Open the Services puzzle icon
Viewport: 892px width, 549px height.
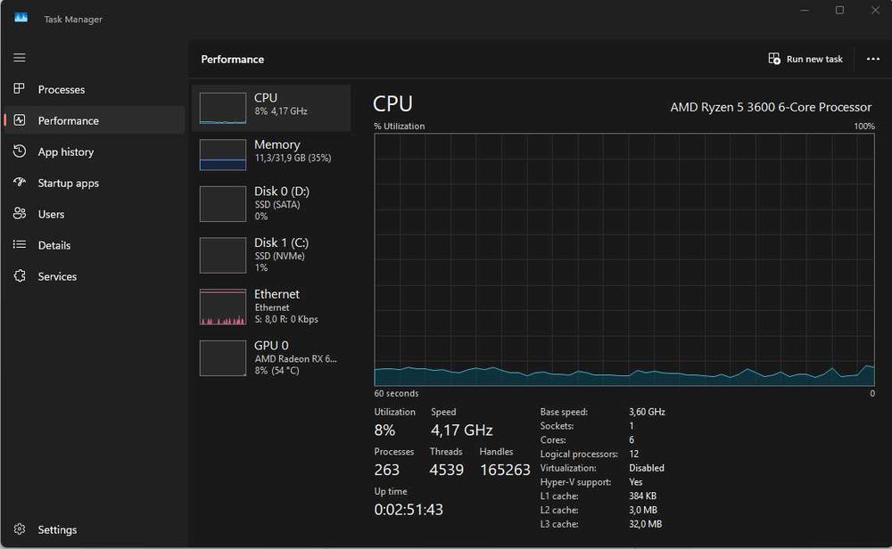[x=20, y=275]
